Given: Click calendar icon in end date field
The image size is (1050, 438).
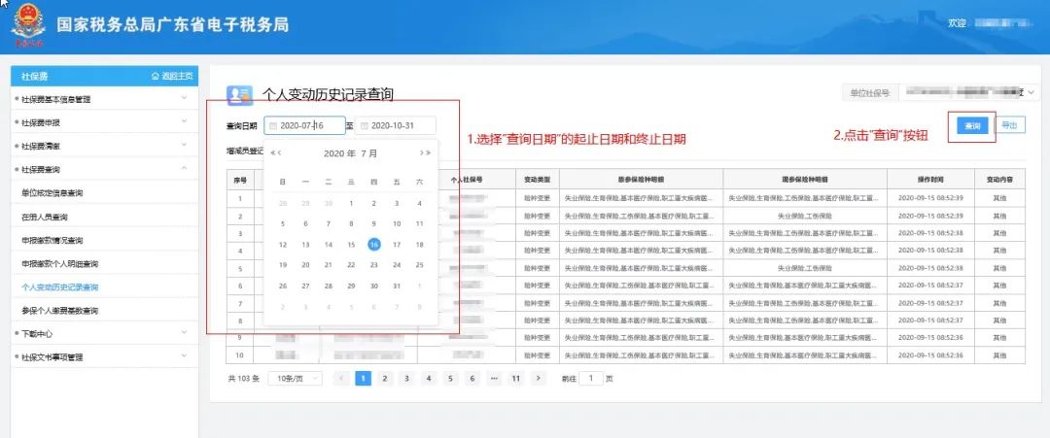Looking at the screenshot, I should [x=365, y=125].
